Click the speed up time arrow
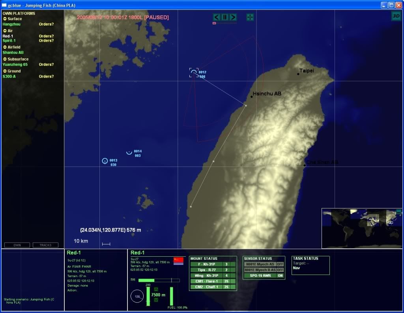This screenshot has width=404, height=313. coord(233,17)
